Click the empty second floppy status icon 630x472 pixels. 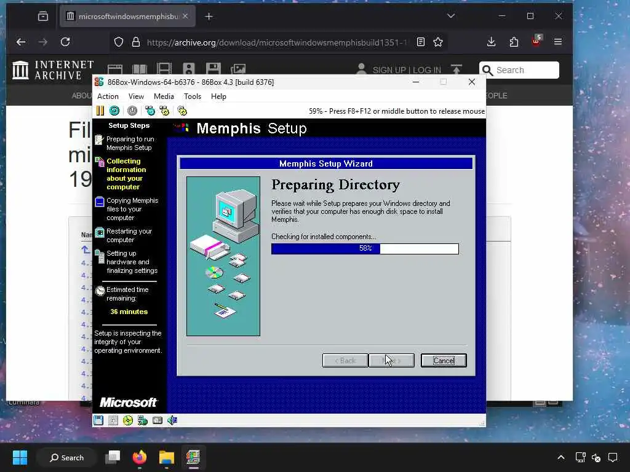[x=113, y=420]
